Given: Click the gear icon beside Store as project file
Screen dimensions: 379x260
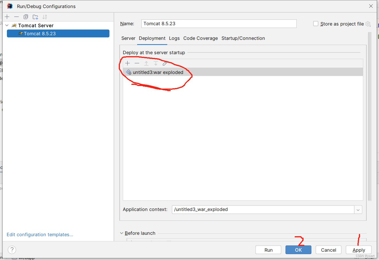Looking at the screenshot, I should pos(368,24).
